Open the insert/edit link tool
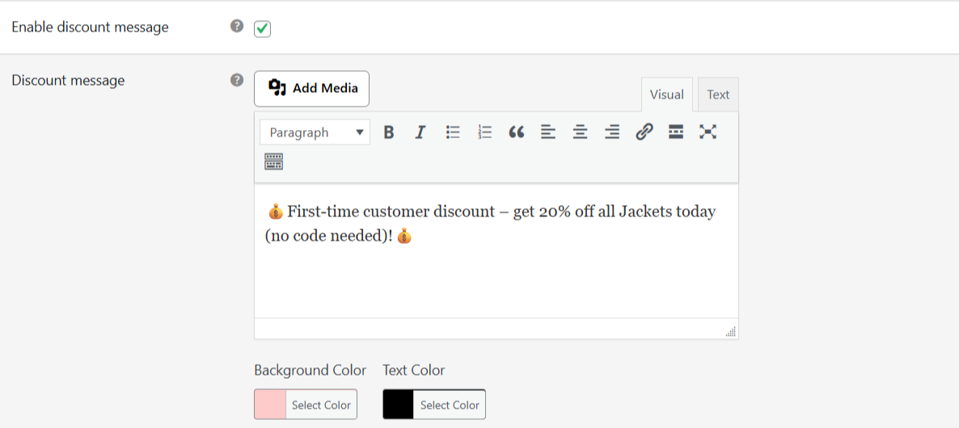The image size is (959, 428). click(x=644, y=132)
